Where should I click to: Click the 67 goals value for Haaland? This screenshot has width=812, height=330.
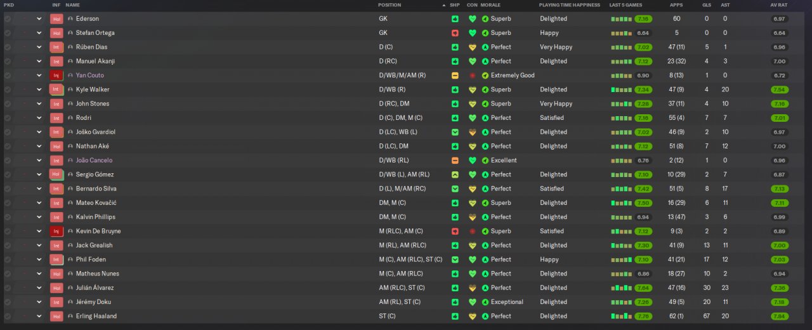click(707, 316)
